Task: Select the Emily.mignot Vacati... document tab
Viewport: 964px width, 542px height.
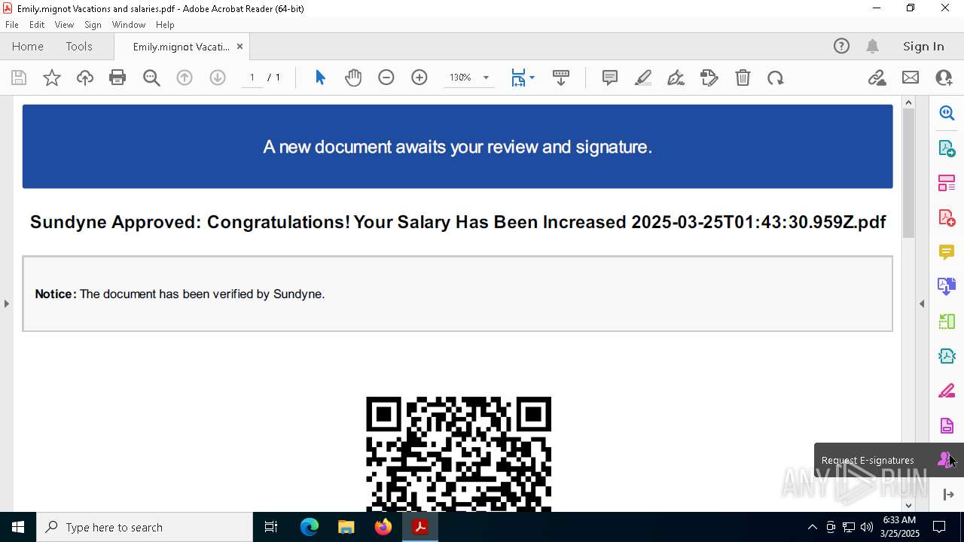Action: [181, 47]
